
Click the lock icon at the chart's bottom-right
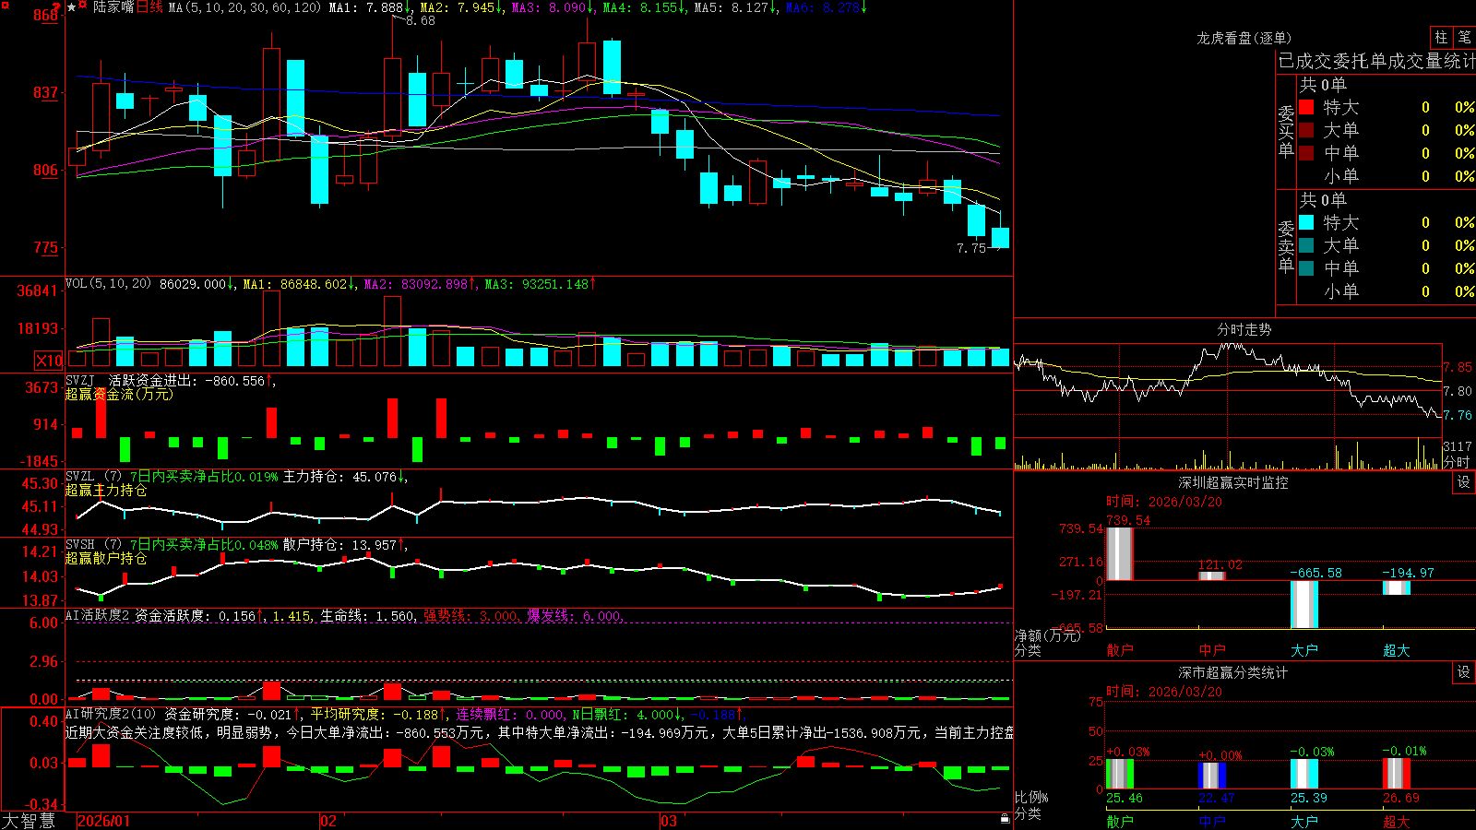[x=1005, y=818]
